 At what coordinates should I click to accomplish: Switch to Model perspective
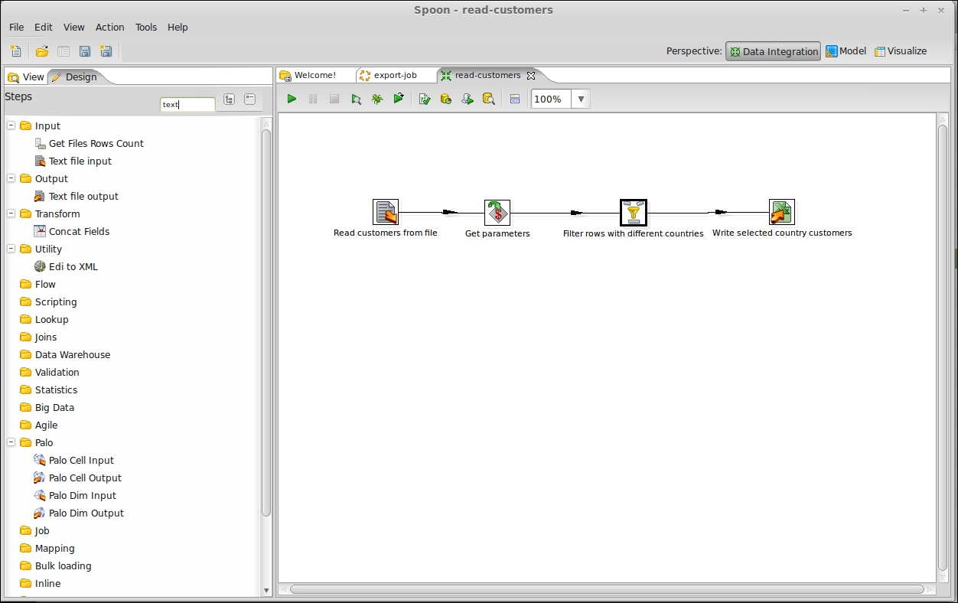tap(846, 51)
